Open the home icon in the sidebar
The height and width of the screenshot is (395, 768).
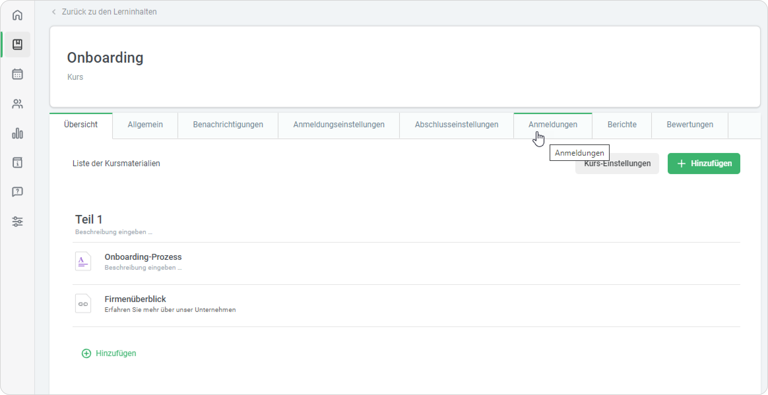point(17,15)
